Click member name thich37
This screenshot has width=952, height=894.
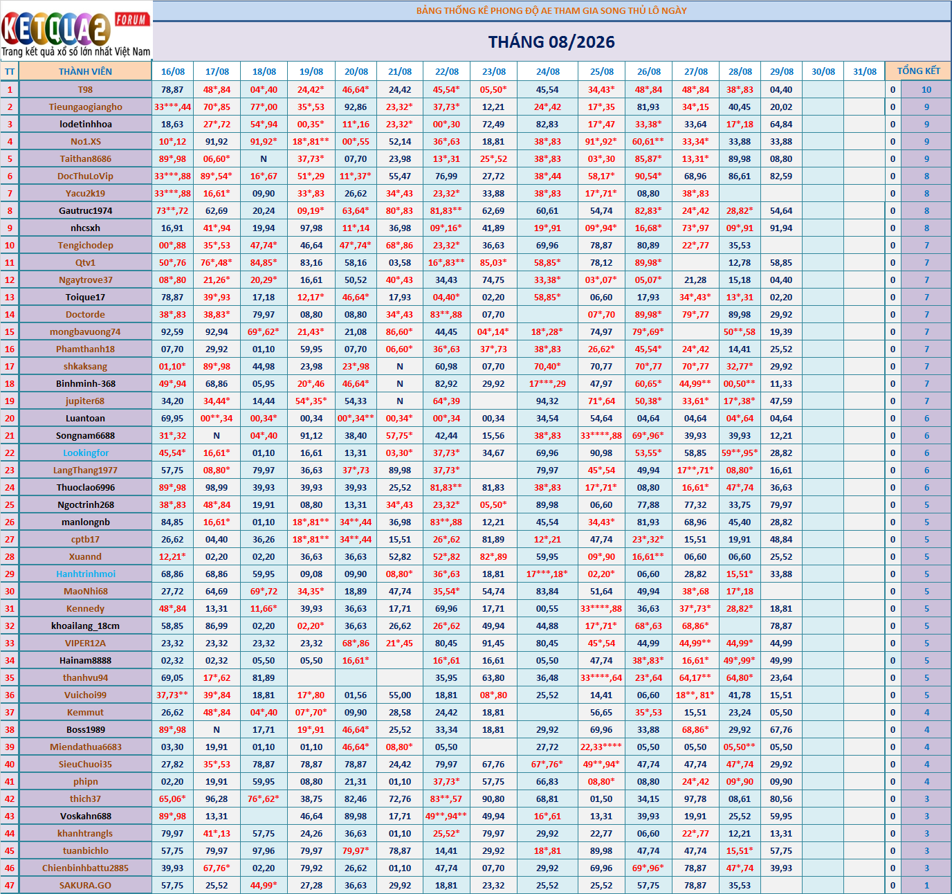85,799
